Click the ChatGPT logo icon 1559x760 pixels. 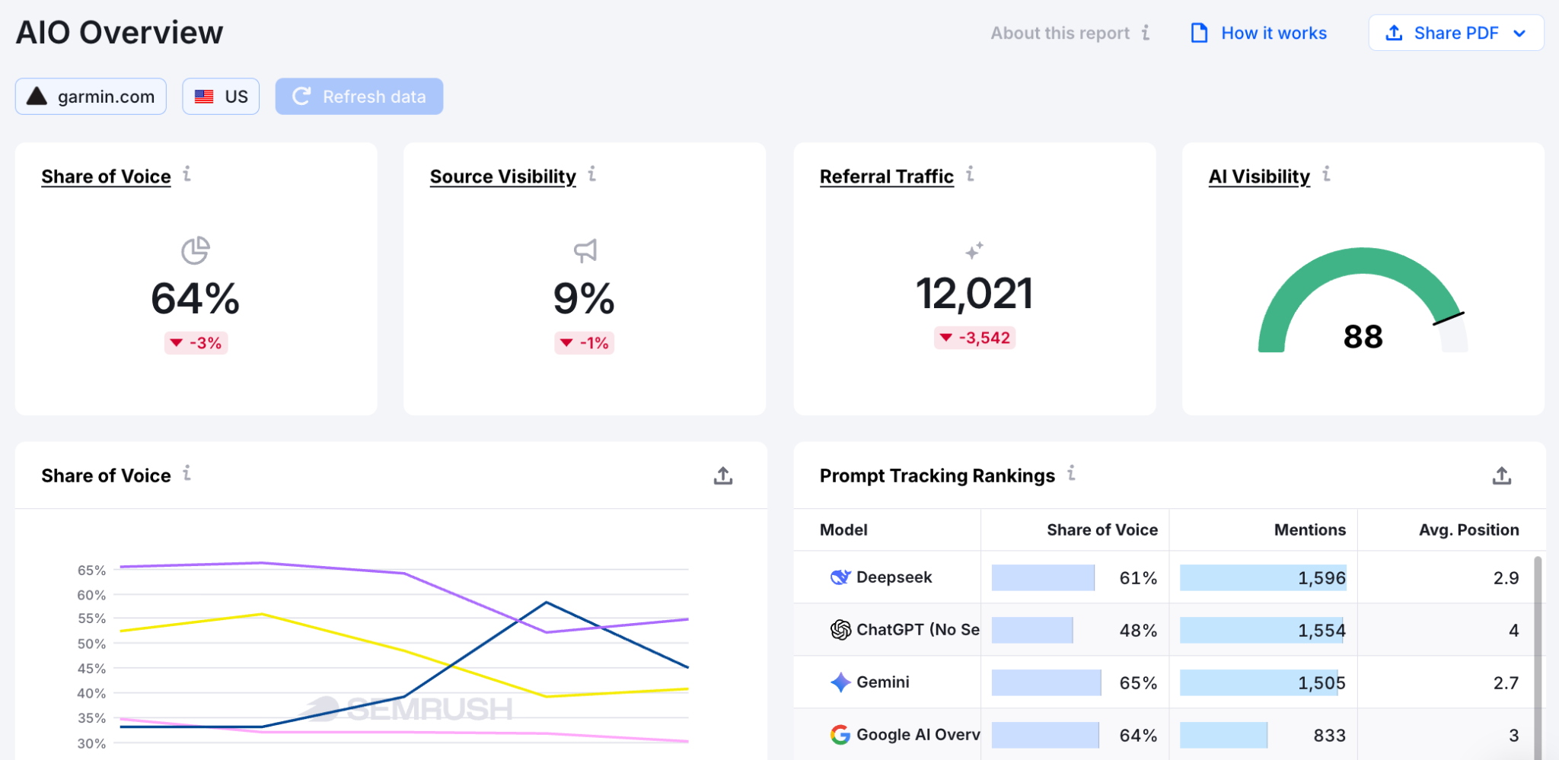pos(840,630)
